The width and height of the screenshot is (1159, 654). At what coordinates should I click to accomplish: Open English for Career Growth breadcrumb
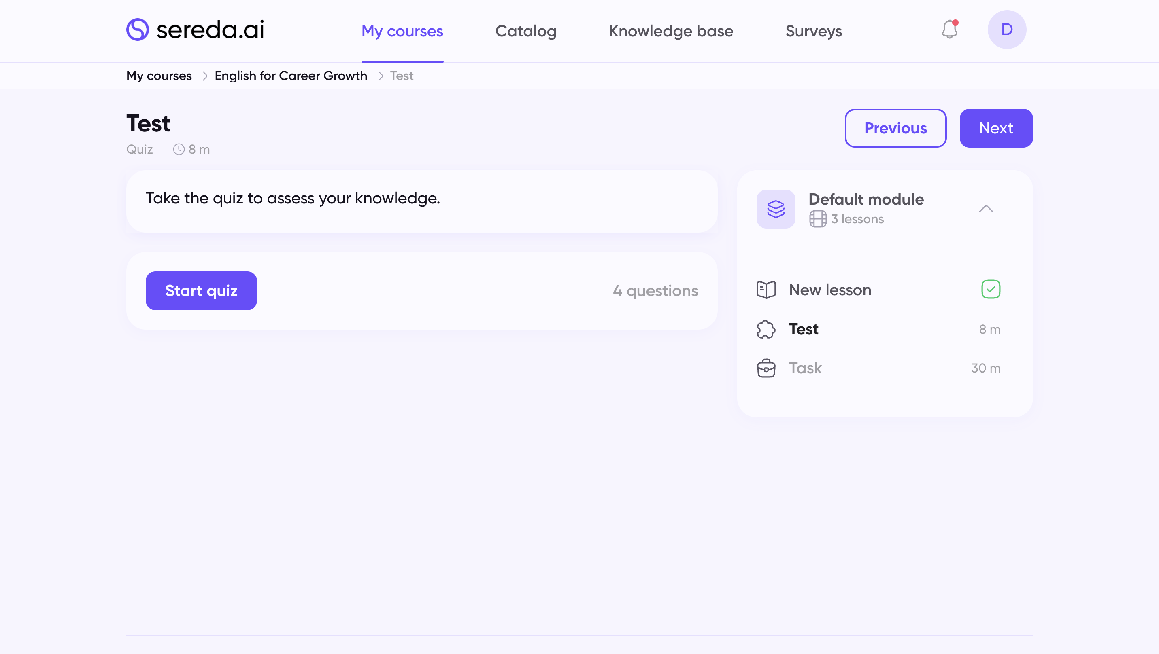click(x=291, y=76)
